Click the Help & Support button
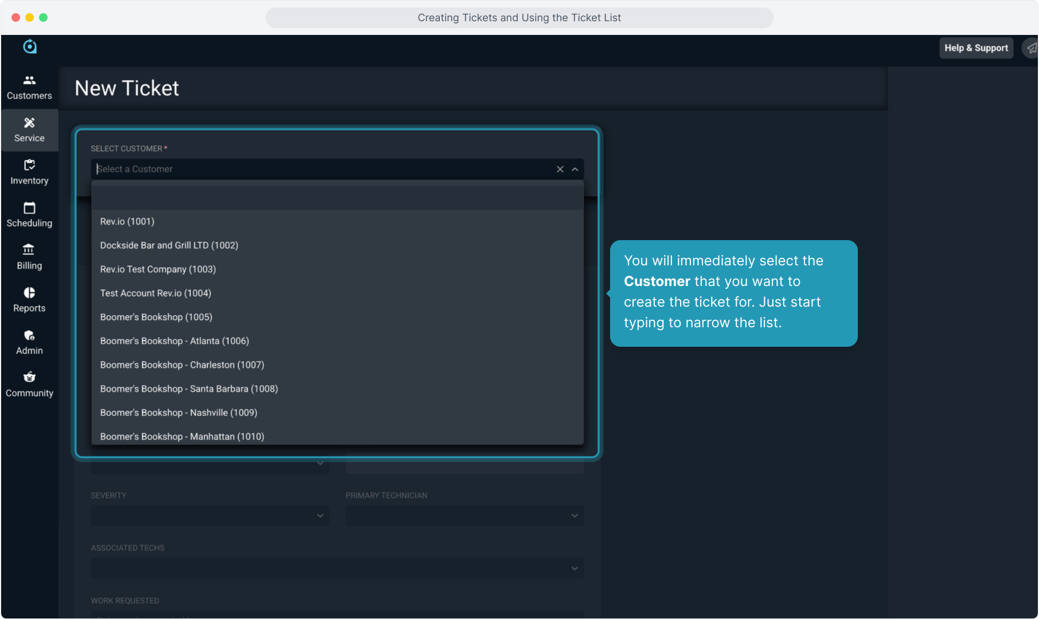 coord(976,48)
